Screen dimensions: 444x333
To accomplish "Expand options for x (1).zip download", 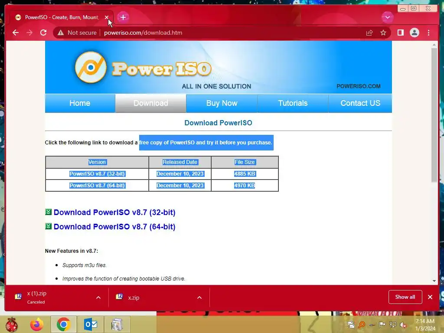I will (x=98, y=297).
